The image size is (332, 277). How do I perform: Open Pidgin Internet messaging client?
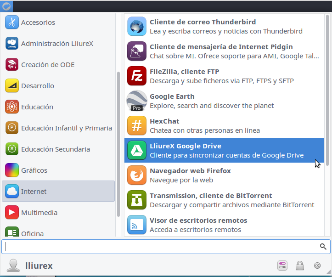136,51
